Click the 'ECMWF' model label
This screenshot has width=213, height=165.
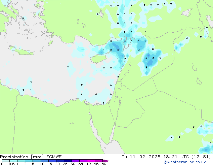54,157
